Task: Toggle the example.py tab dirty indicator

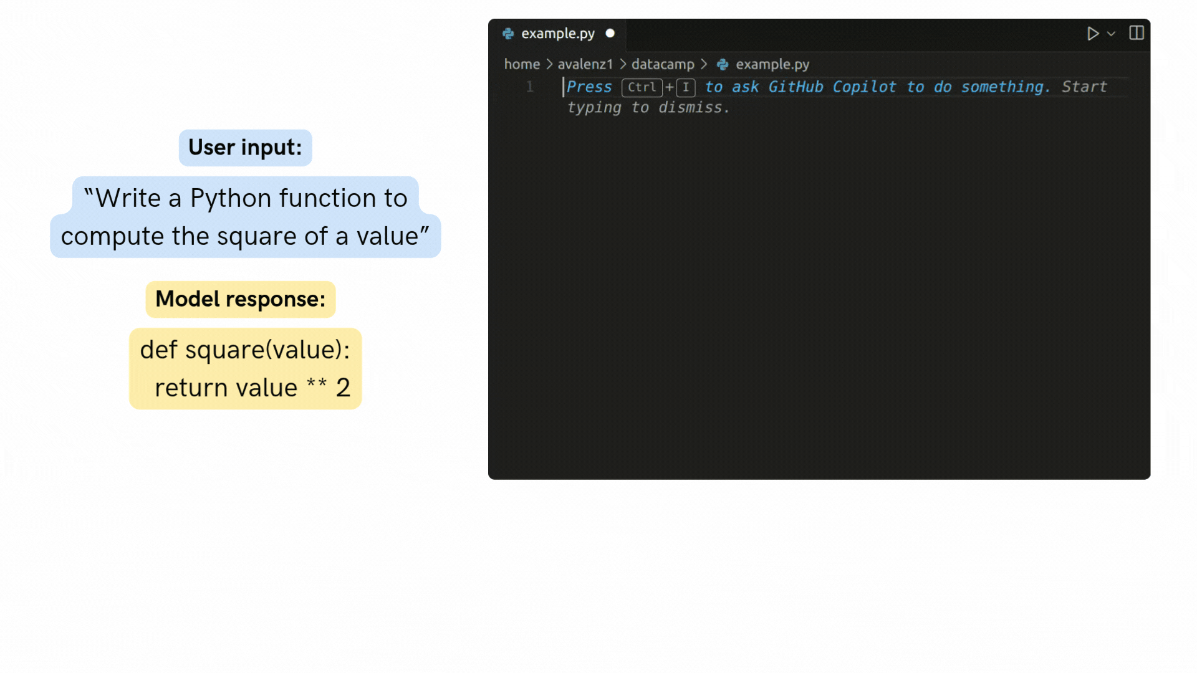Action: pos(610,34)
